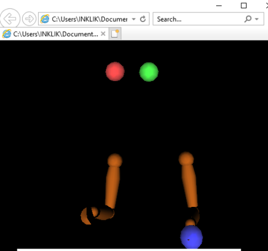Image resolution: width=268 pixels, height=251 pixels.
Task: Open a new tab with the blank-page button
Action: coord(115,34)
